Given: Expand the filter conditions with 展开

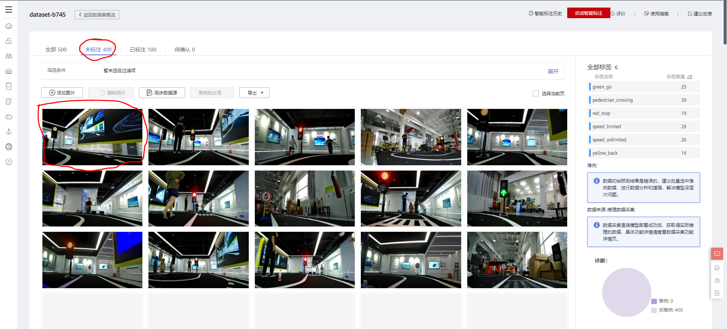Looking at the screenshot, I should 553,71.
